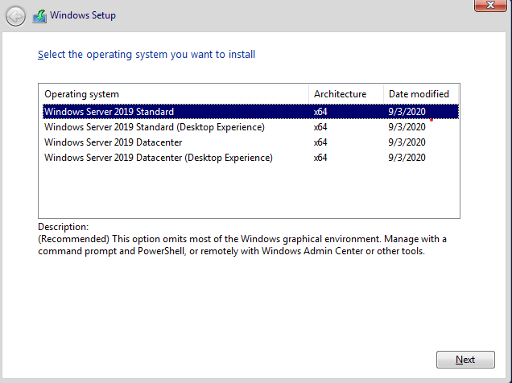Click 9/3/2020 date in the Datacenter row
The width and height of the screenshot is (512, 383).
click(x=406, y=142)
